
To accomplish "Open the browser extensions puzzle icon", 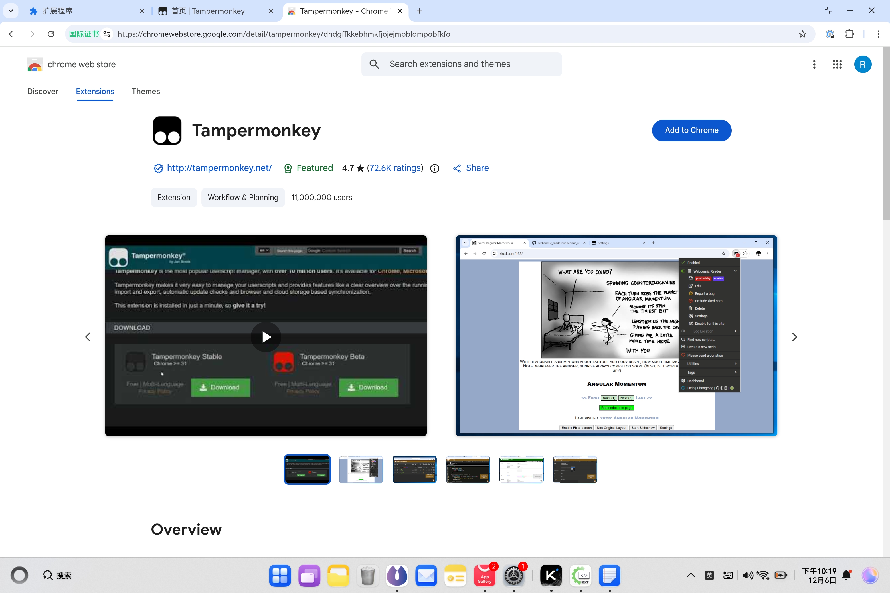I will point(849,34).
